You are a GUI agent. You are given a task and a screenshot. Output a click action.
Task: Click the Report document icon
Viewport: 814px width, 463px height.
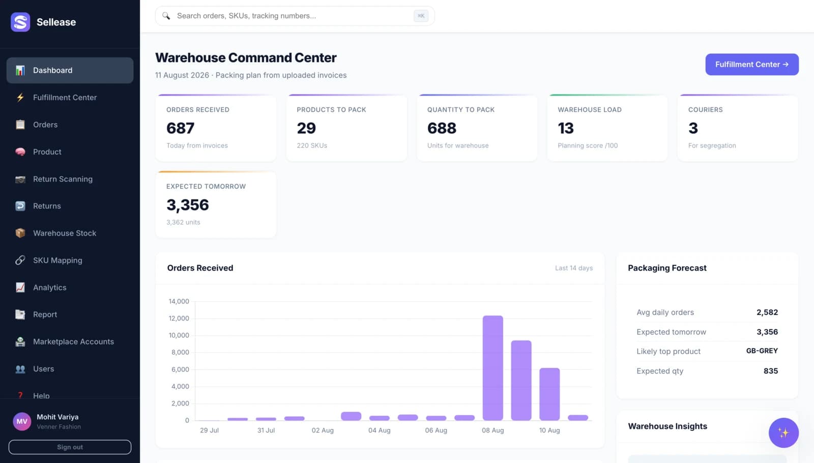click(x=20, y=314)
